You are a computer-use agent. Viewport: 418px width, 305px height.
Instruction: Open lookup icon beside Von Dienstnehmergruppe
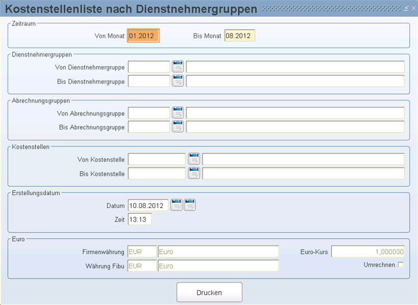pos(178,67)
